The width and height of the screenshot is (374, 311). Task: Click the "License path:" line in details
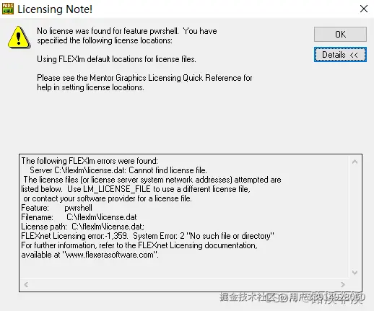click(x=82, y=227)
